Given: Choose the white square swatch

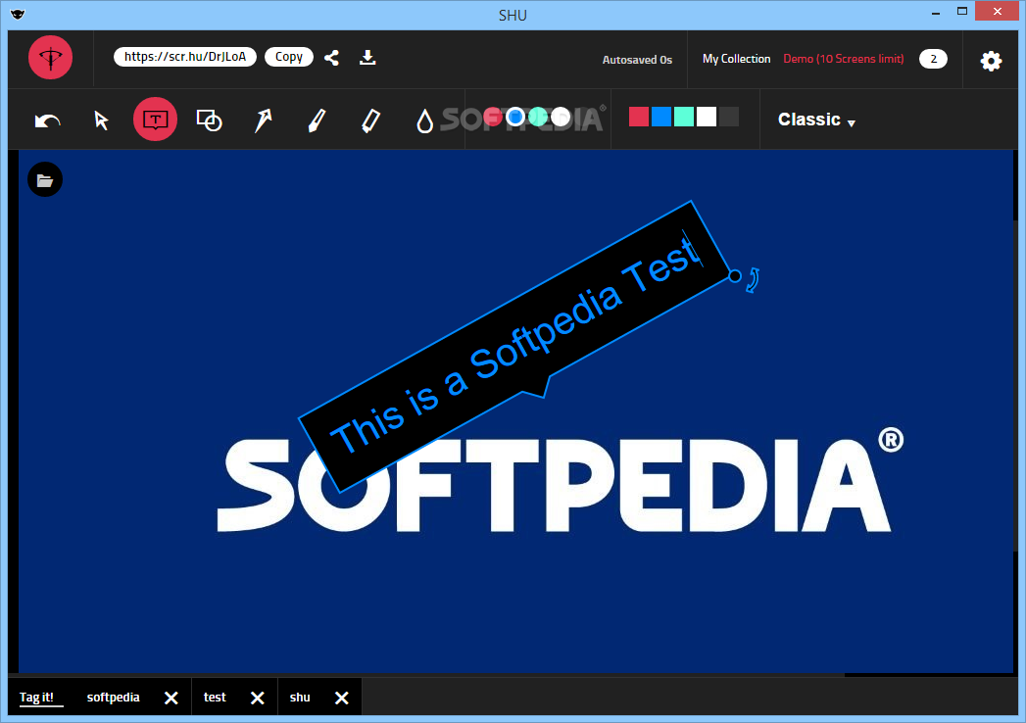Looking at the screenshot, I should [707, 117].
